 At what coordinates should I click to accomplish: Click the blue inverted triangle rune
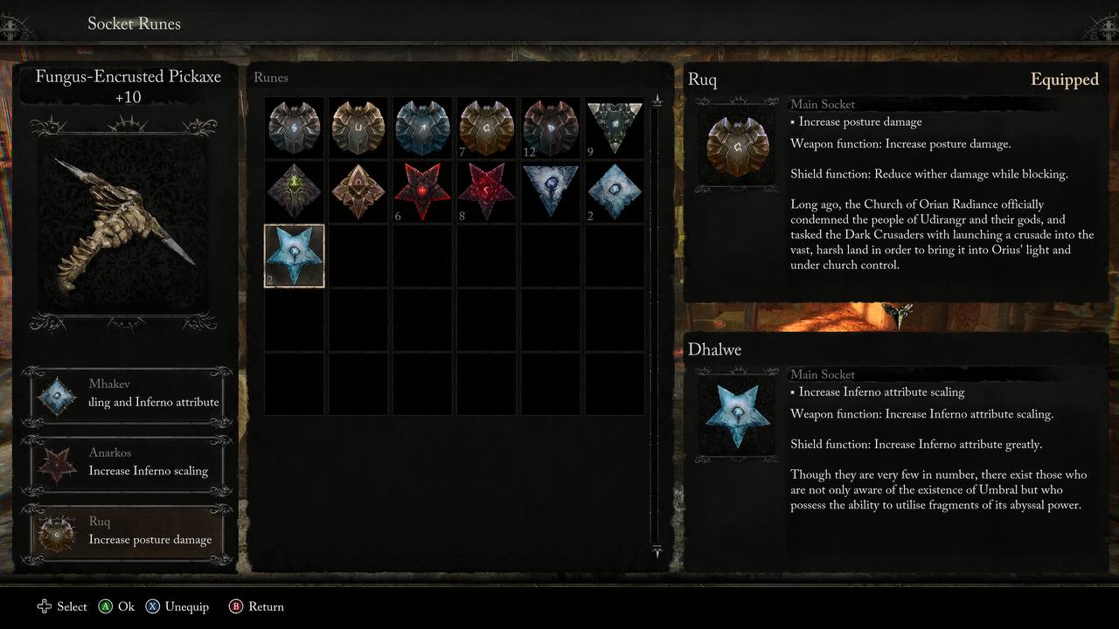point(552,191)
